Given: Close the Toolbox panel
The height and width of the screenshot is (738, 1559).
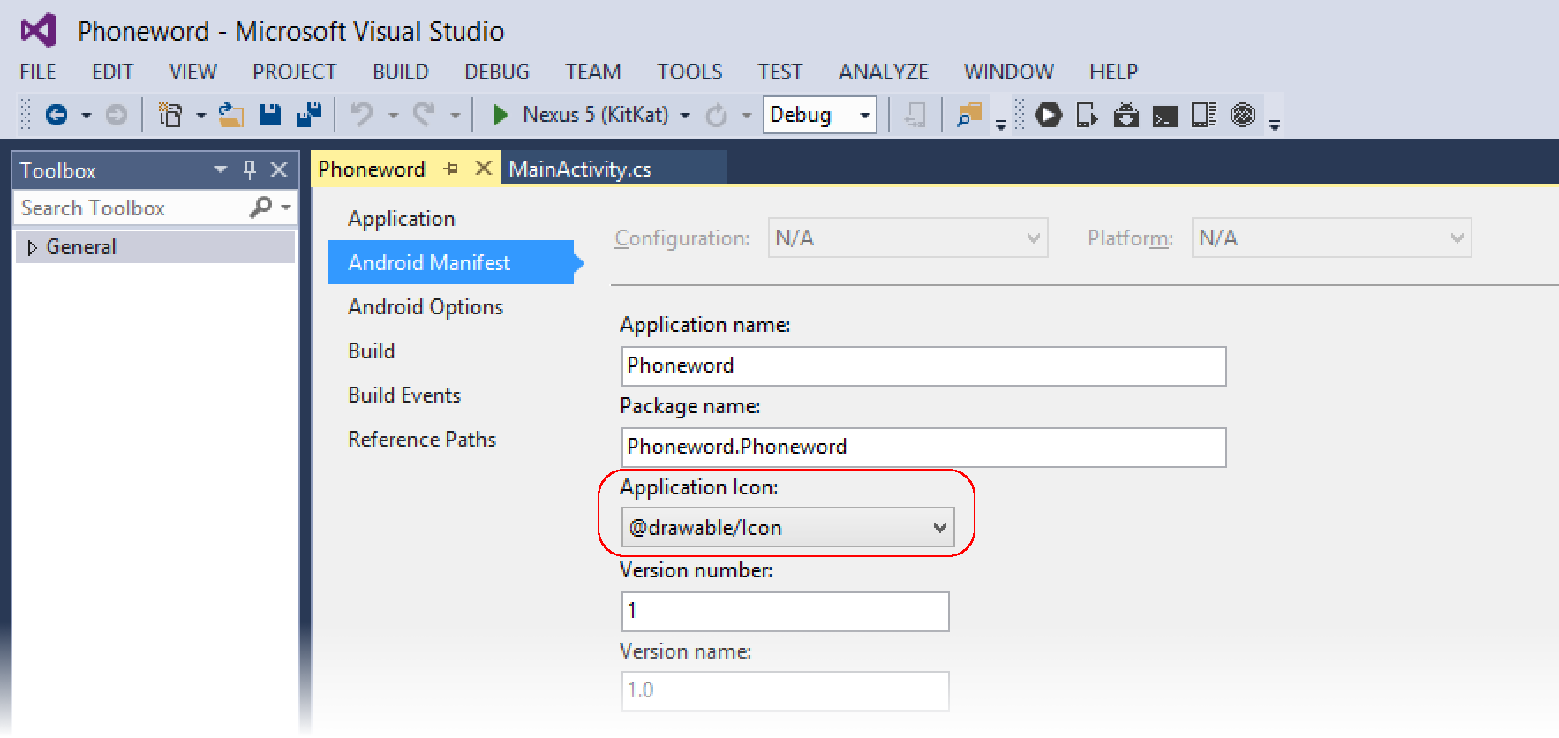Looking at the screenshot, I should click(x=279, y=169).
